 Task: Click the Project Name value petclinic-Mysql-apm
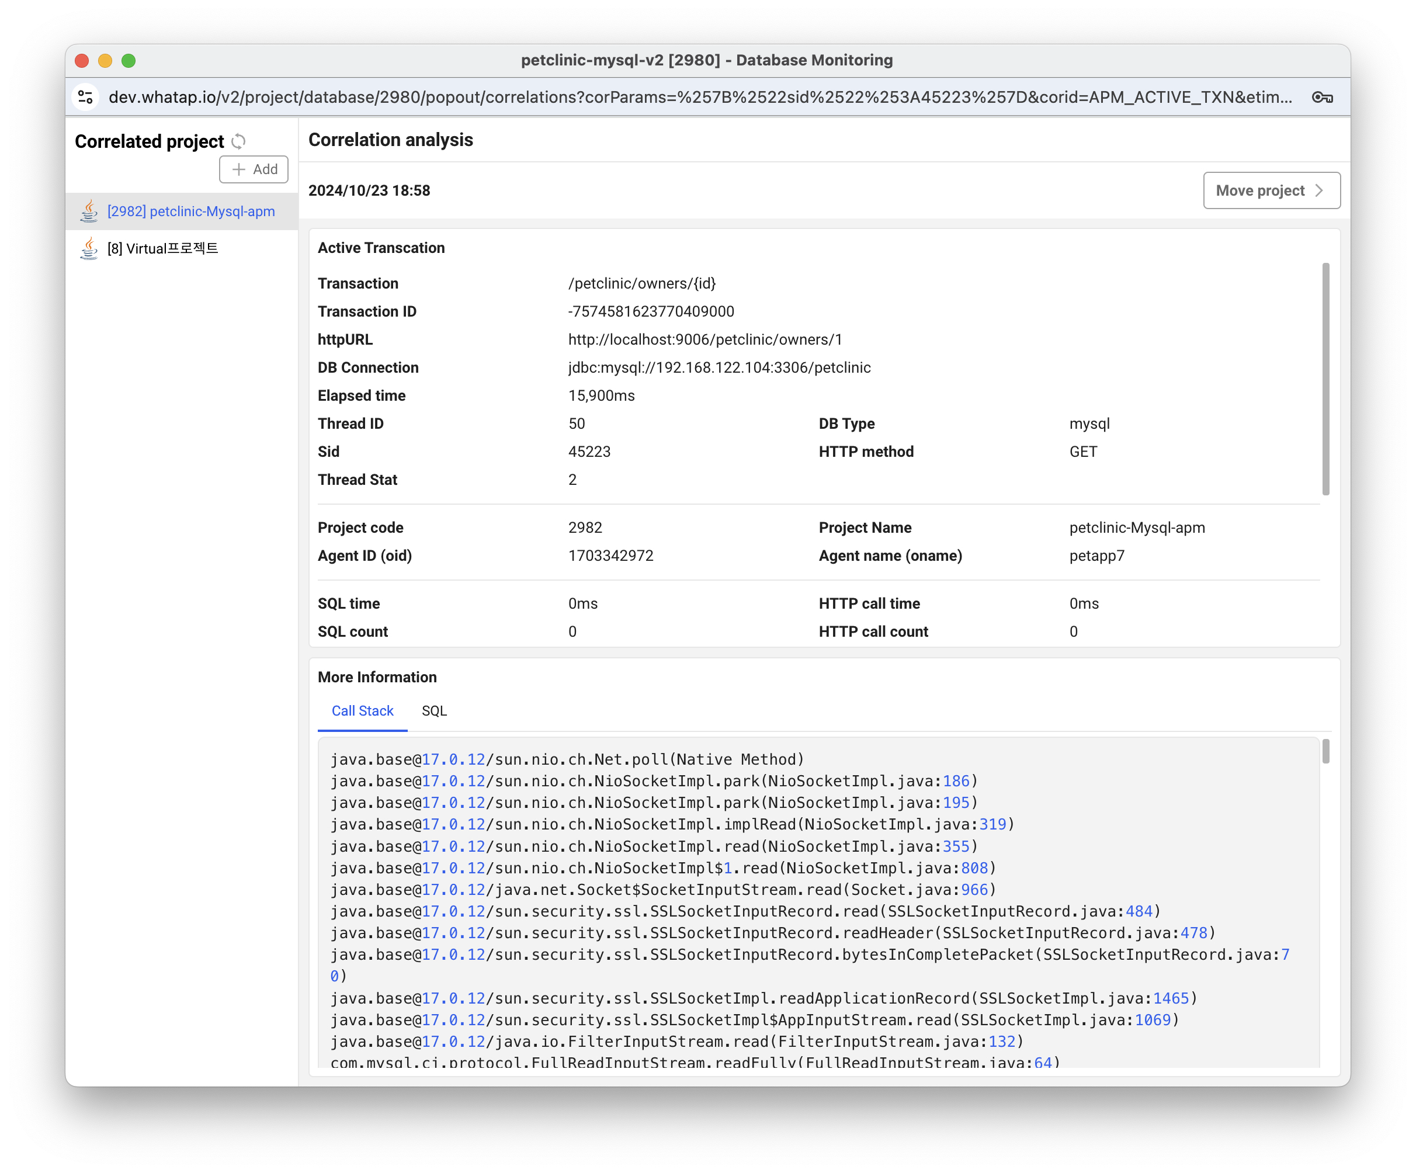tap(1137, 528)
